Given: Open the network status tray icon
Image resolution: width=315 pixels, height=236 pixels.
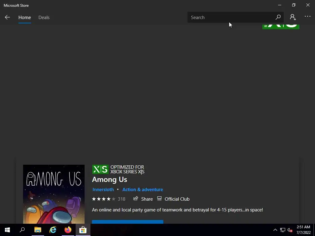Looking at the screenshot, I should [x=283, y=230].
